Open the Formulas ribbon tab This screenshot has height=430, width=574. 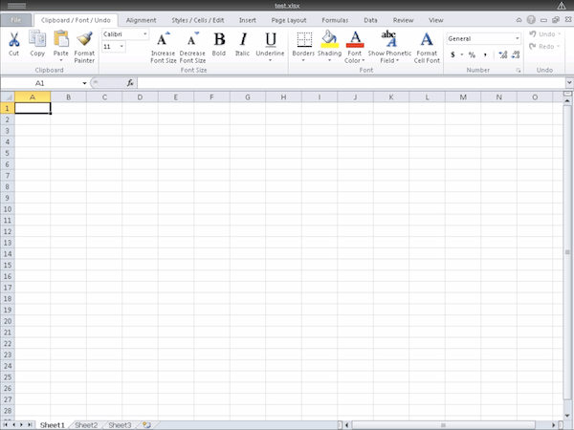(x=335, y=19)
